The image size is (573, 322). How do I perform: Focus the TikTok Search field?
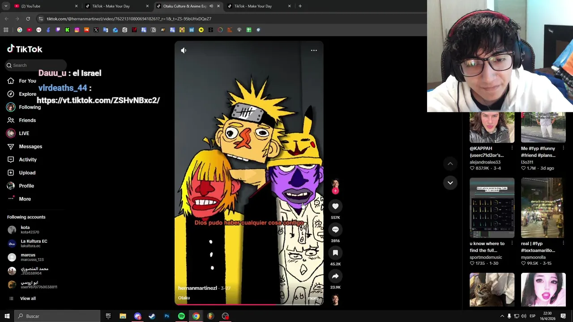(36, 65)
